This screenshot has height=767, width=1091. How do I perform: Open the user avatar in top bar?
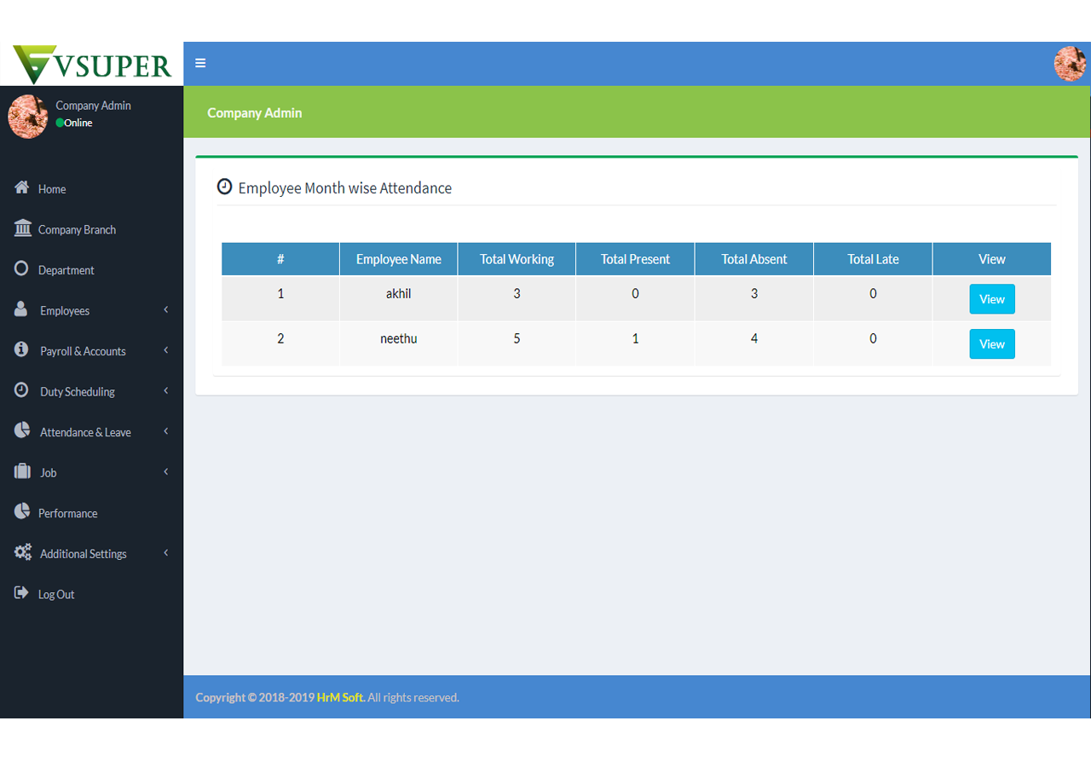coord(1070,64)
